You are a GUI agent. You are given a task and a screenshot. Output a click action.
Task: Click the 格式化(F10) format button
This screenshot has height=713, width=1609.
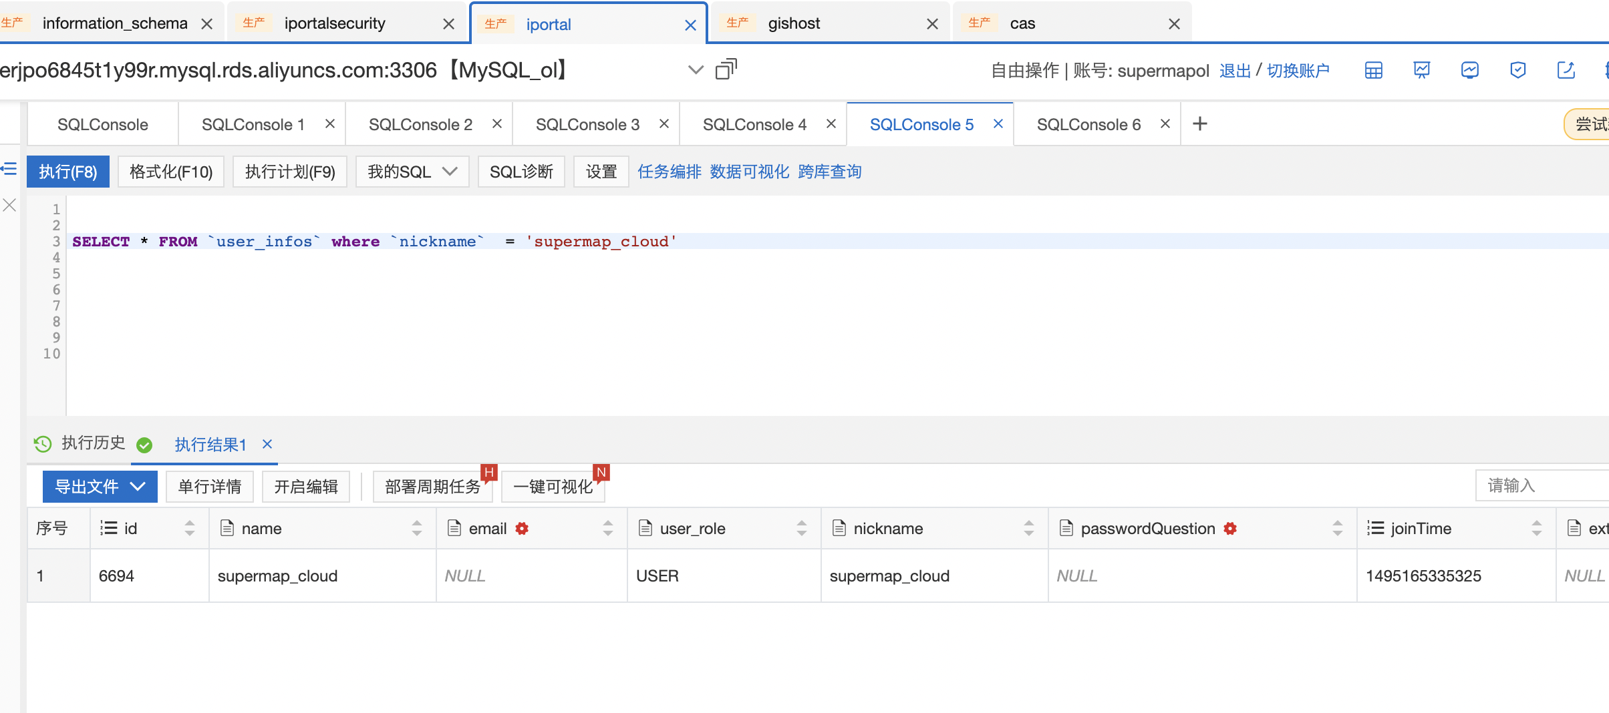coord(170,172)
